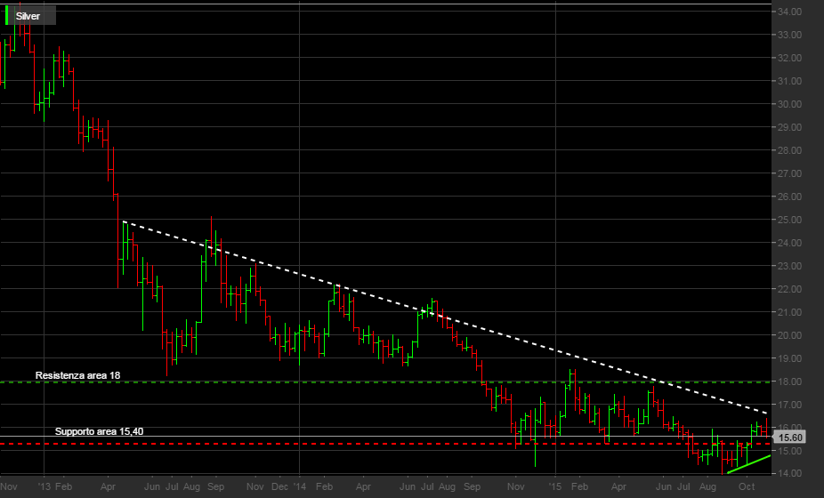Click the green bar icon beside Silver
The height and width of the screenshot is (498, 824).
pos(8,15)
